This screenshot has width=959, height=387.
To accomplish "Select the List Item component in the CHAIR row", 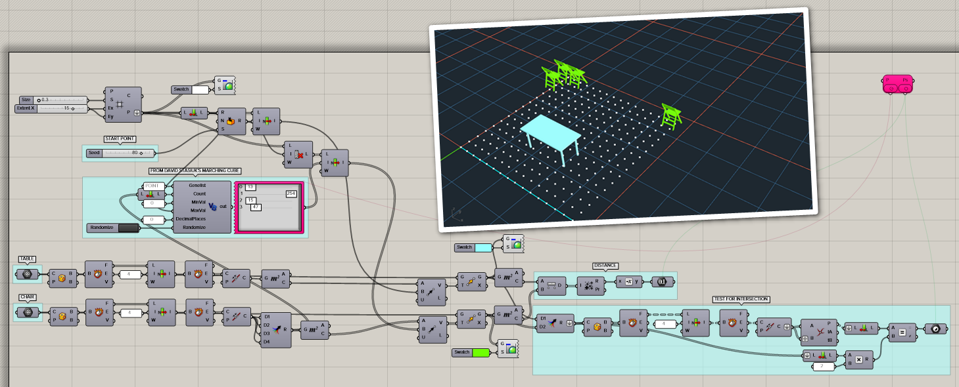I will tap(161, 312).
